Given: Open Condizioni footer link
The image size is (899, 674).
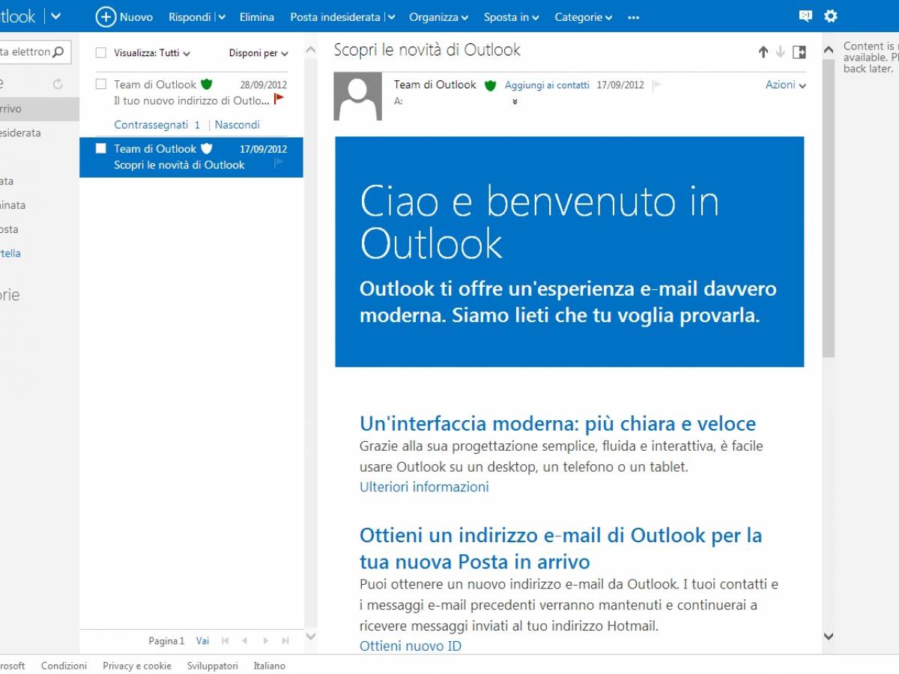Looking at the screenshot, I should pos(64,666).
